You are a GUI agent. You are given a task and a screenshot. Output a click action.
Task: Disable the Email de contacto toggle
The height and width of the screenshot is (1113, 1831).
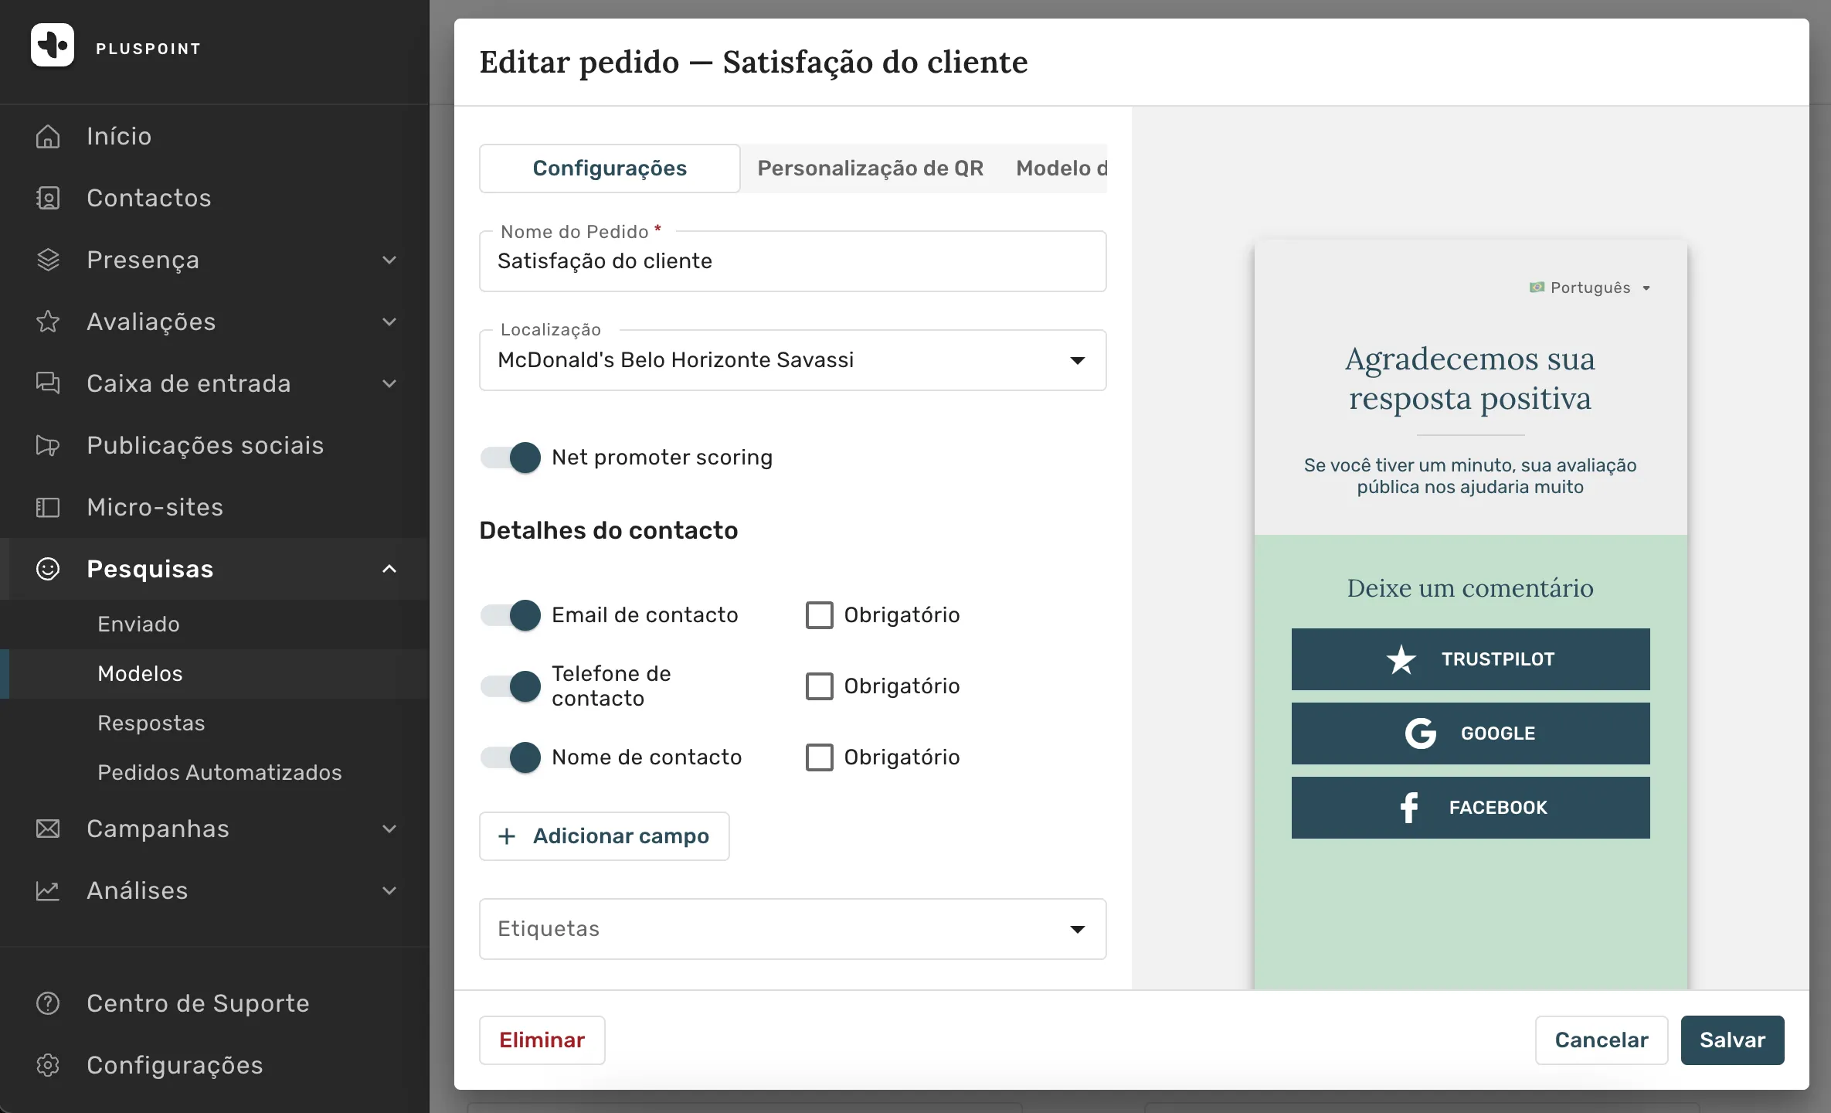(x=511, y=615)
